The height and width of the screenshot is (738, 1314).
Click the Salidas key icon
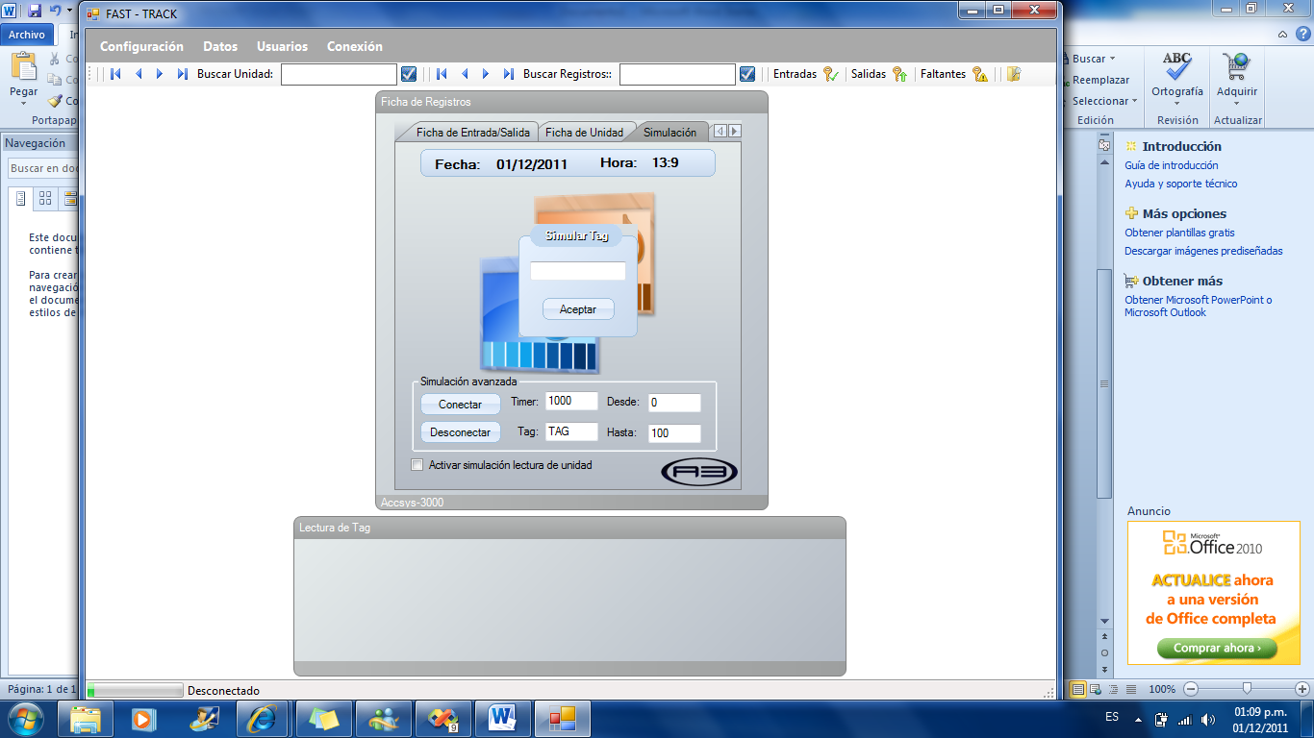click(x=900, y=74)
